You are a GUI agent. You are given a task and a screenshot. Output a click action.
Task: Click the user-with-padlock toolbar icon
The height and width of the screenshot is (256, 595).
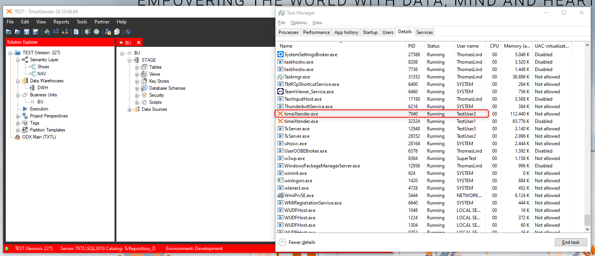(108, 32)
